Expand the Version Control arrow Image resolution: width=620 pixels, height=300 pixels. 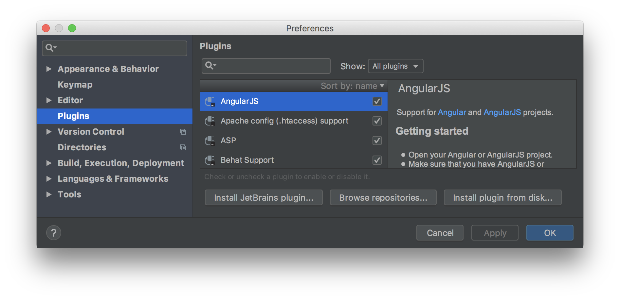pyautogui.click(x=49, y=132)
